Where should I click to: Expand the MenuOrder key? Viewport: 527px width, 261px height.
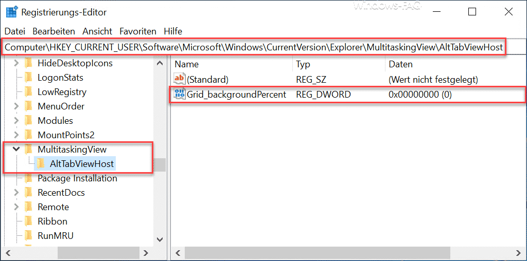click(16, 106)
